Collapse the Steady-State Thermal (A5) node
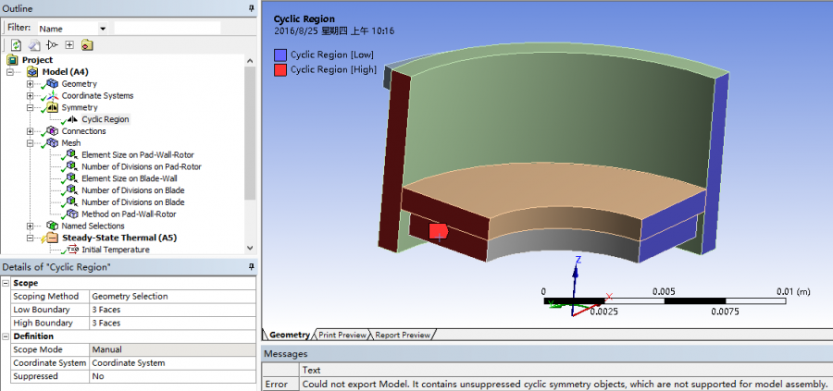The width and height of the screenshot is (833, 391). pos(30,238)
